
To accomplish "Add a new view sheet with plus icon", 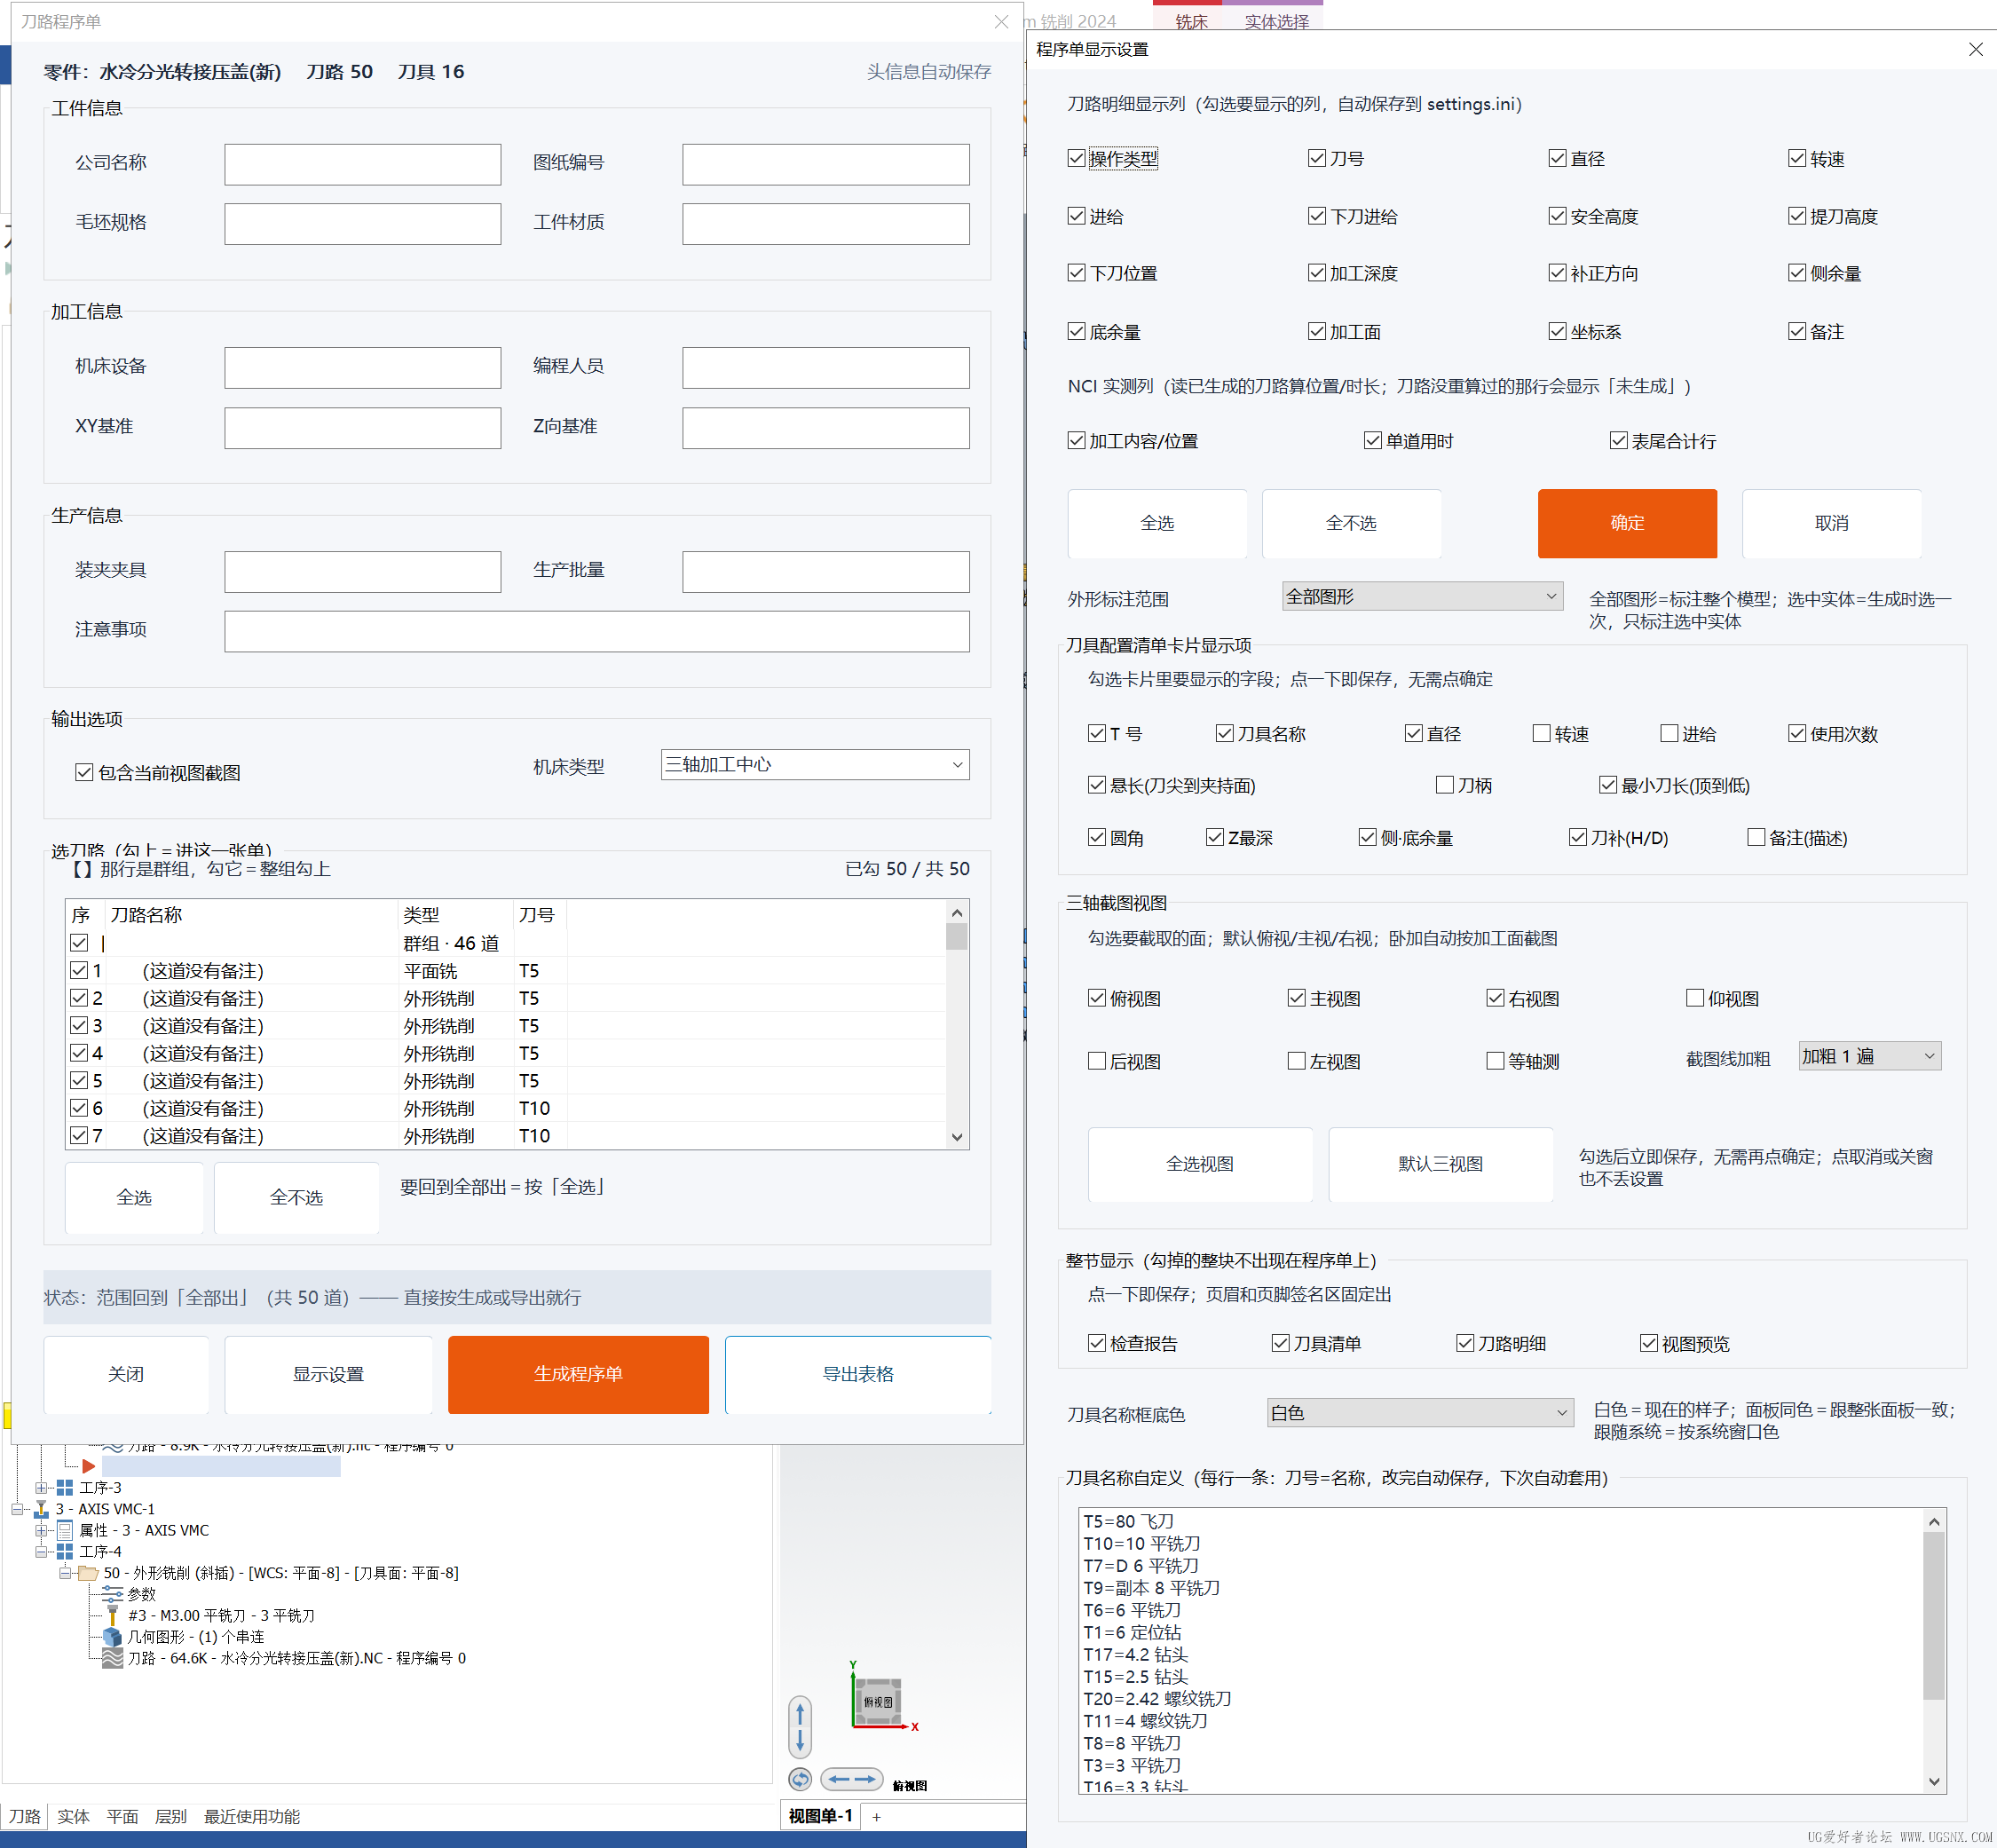I will click(x=877, y=1817).
